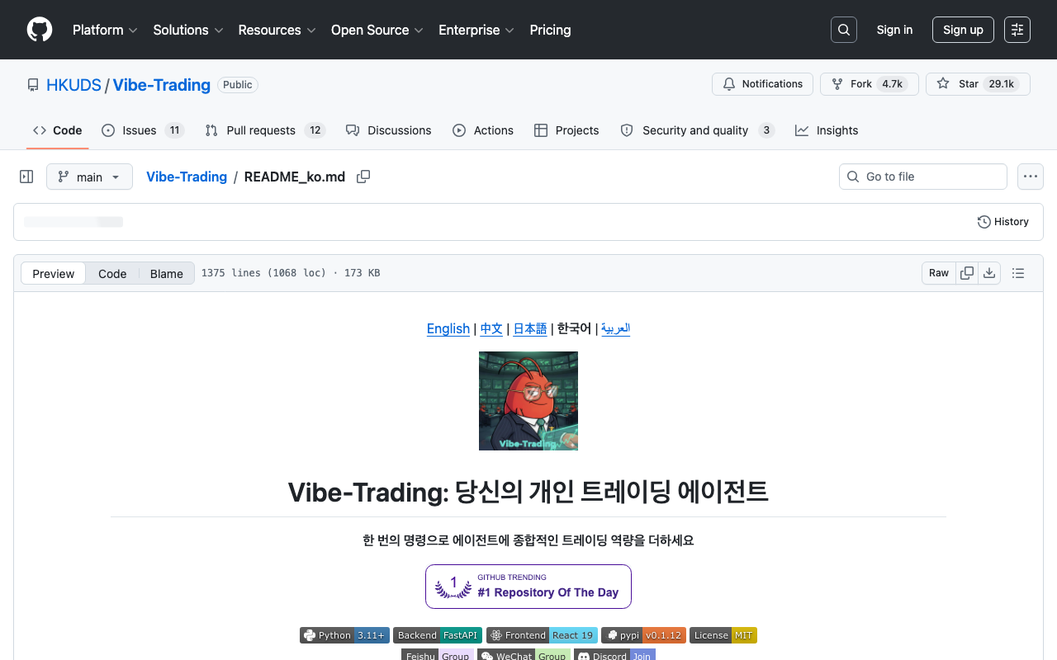Open the Vibe-Trading repository title link
This screenshot has width=1057, height=660.
[162, 85]
